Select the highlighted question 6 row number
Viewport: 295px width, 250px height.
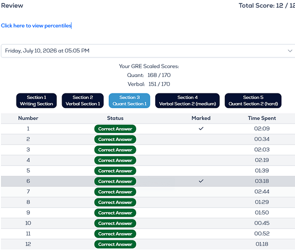point(28,181)
